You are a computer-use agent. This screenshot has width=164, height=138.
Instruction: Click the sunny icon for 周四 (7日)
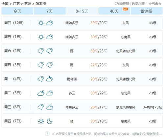point(41,121)
